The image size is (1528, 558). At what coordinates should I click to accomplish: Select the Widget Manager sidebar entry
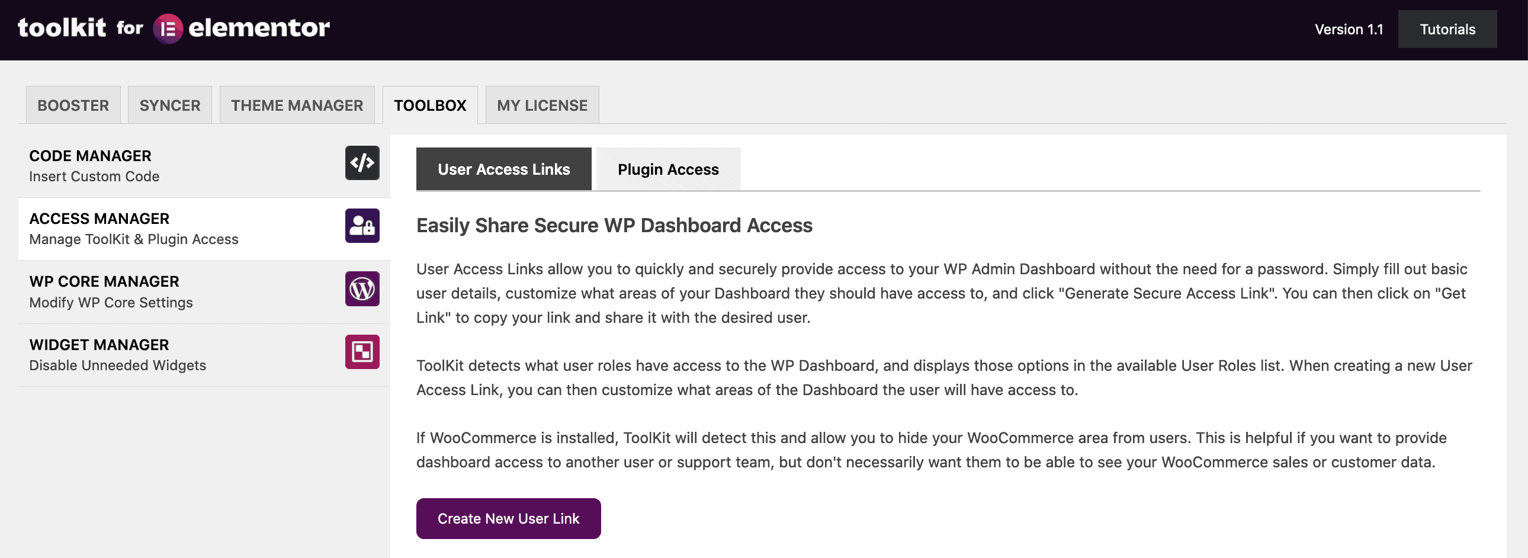pos(204,355)
